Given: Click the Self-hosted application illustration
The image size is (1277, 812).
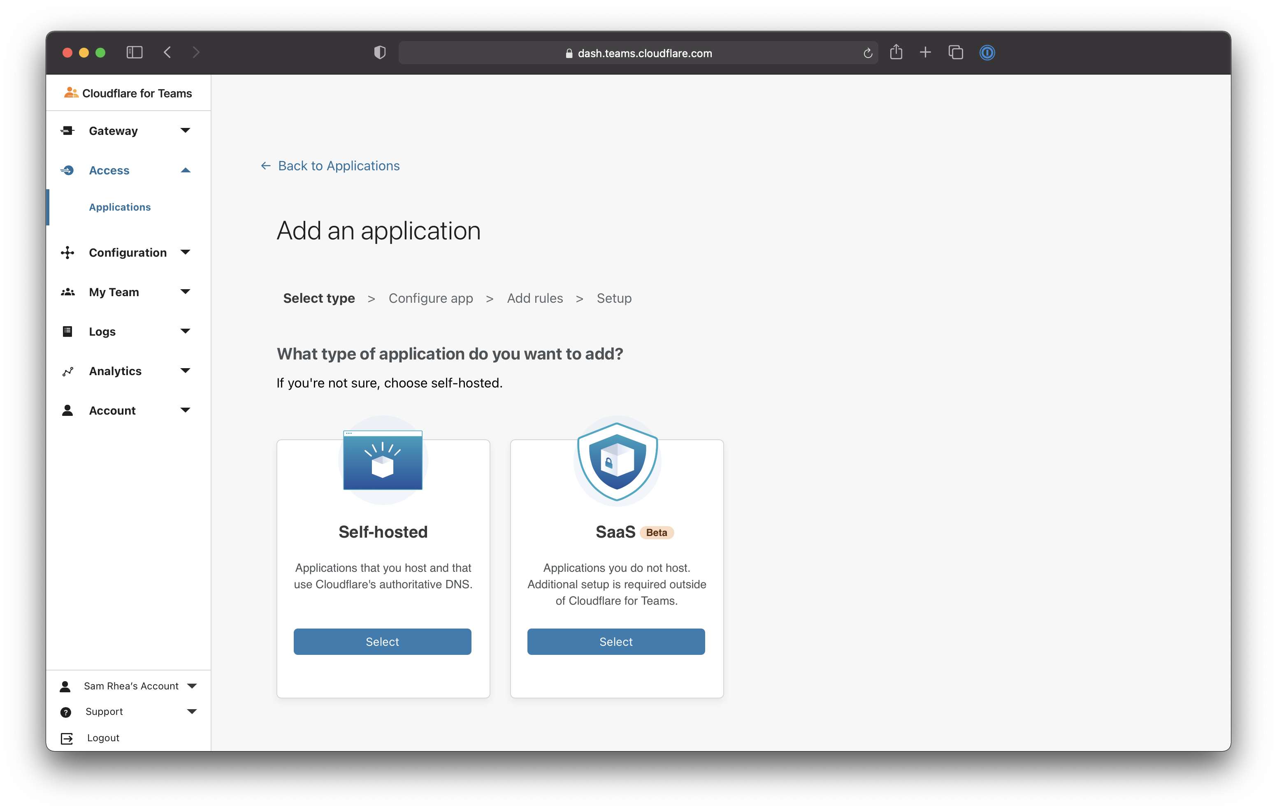Looking at the screenshot, I should [x=383, y=460].
